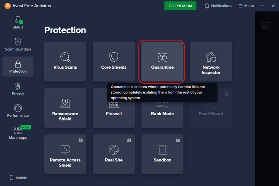Click the settings gear icon

(265, 27)
